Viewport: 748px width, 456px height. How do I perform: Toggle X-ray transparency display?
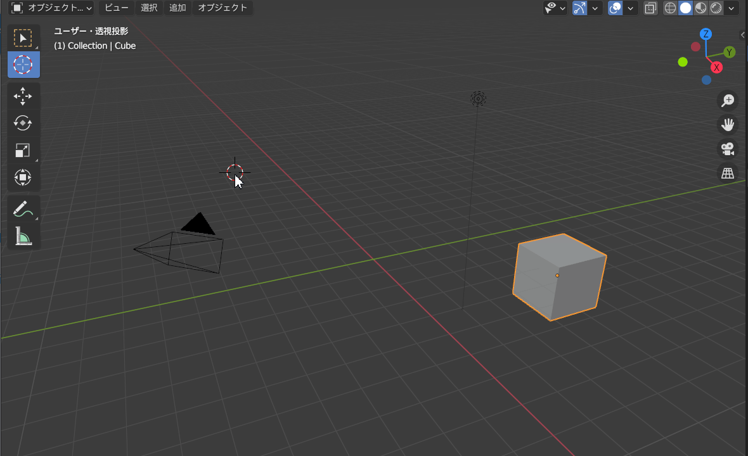tap(650, 8)
